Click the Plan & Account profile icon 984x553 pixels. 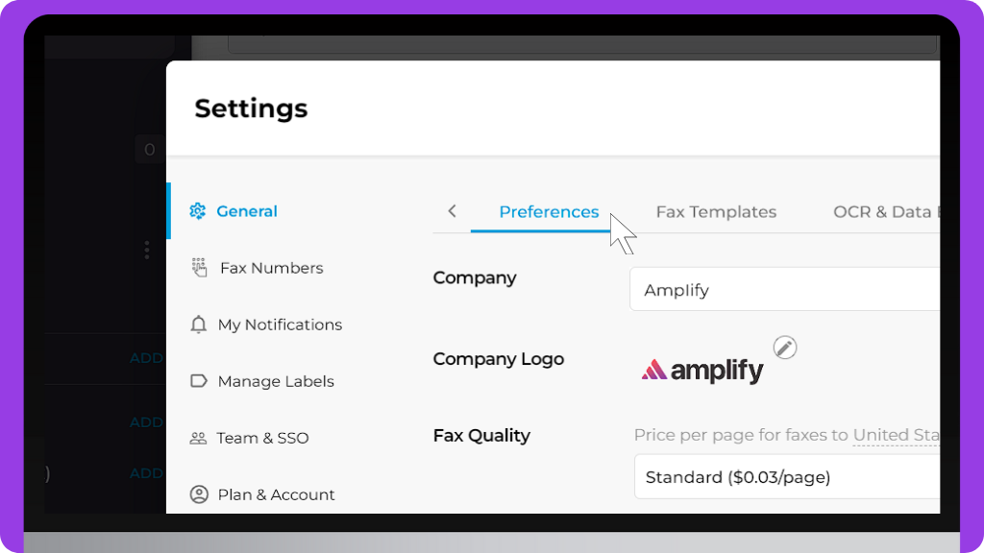[x=199, y=494]
